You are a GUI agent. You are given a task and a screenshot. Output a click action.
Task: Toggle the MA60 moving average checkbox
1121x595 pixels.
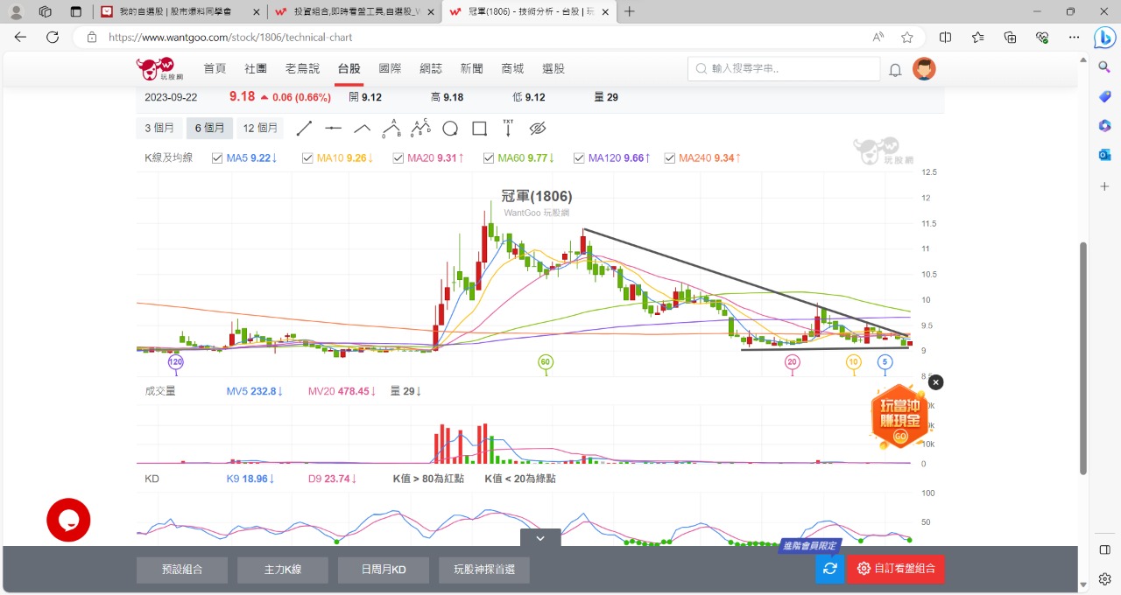pos(489,158)
